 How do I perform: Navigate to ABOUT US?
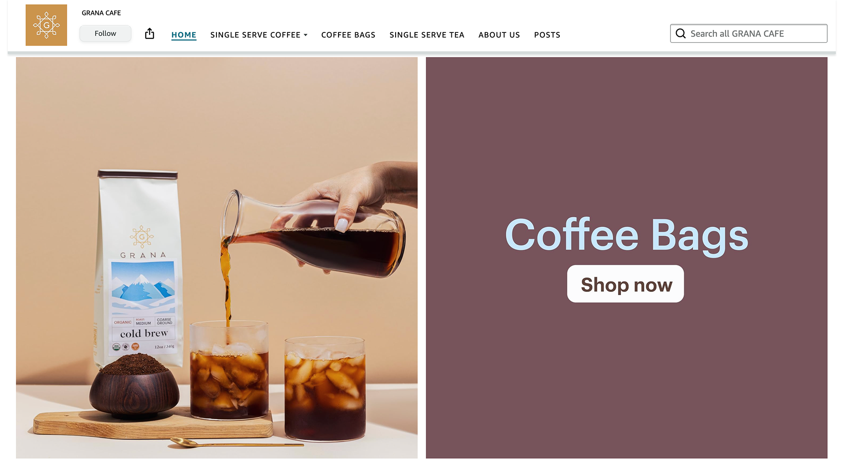pos(499,35)
